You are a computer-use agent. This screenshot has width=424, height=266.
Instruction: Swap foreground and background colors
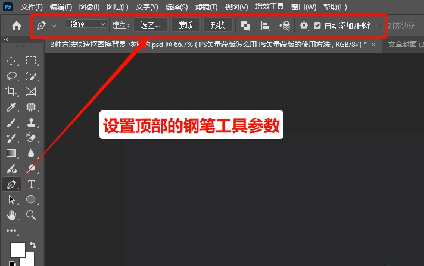(x=33, y=245)
